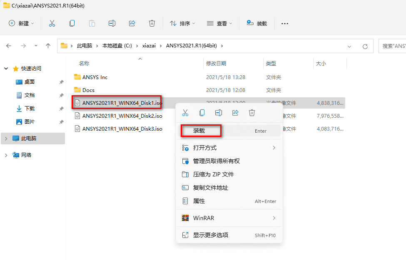
Task: Click the copy icon in the context menu
Action: 202,113
